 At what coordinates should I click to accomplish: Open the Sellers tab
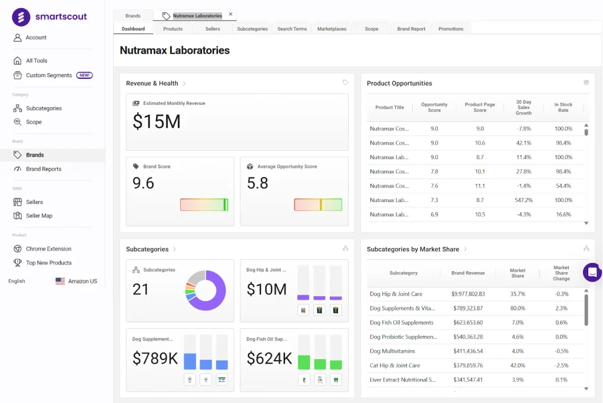(213, 29)
